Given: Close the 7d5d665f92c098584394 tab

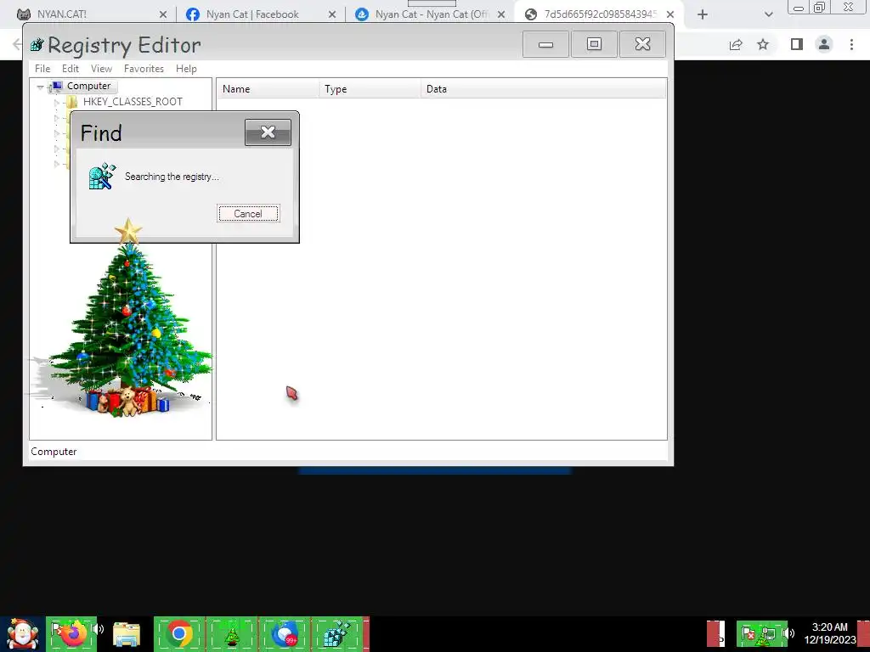Looking at the screenshot, I should tap(670, 14).
